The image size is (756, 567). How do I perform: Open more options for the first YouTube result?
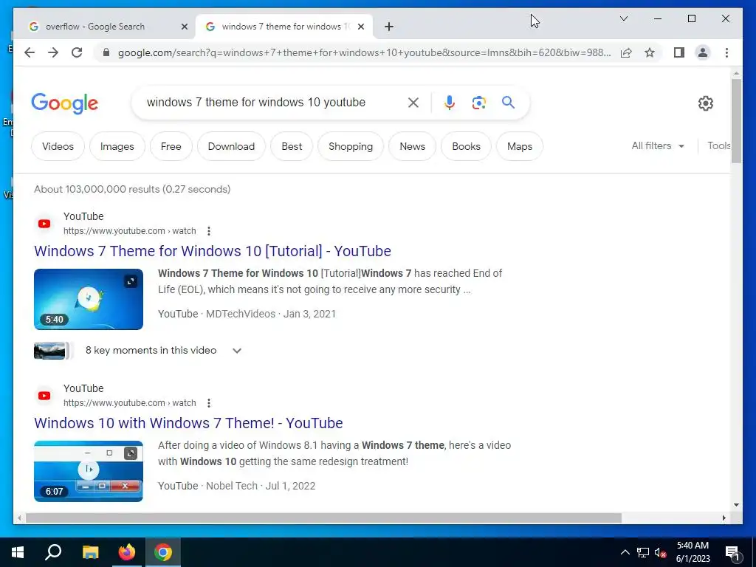[x=209, y=231]
